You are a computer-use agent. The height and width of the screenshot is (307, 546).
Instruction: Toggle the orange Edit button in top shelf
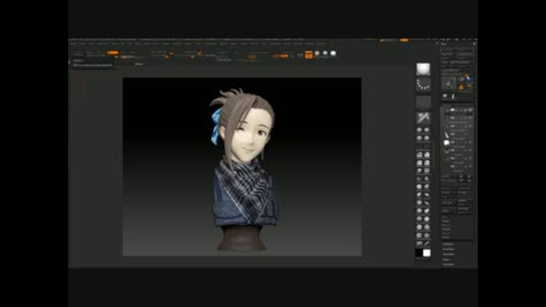(x=113, y=52)
